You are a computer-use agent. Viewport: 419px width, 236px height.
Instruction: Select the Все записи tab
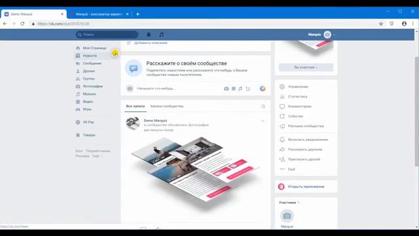(x=136, y=106)
